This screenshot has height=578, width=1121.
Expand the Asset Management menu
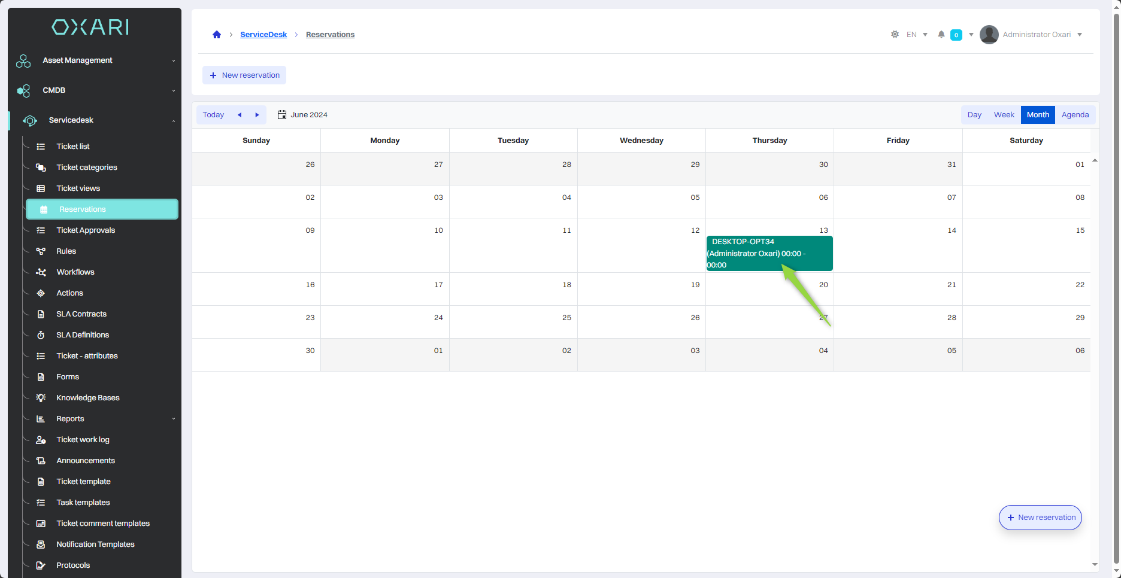96,60
